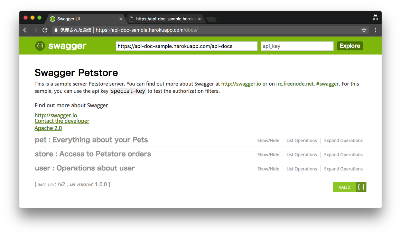
Task: Click the incognito icon in title bar
Action: (375, 18)
